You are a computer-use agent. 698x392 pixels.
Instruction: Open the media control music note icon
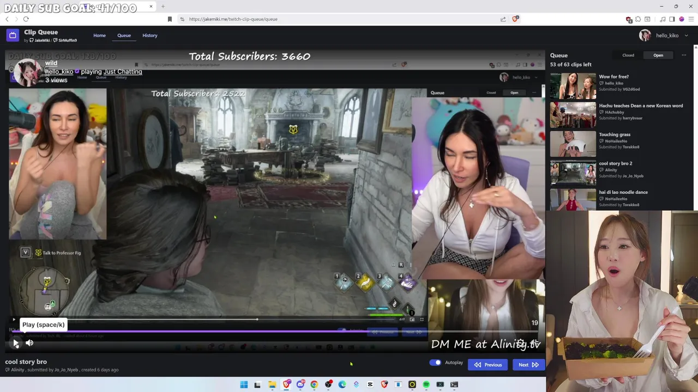pyautogui.click(x=662, y=20)
